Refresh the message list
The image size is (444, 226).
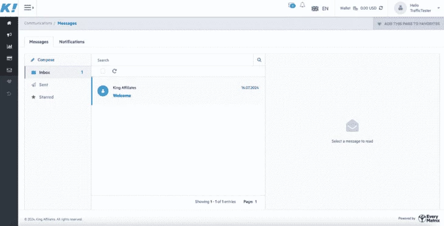click(114, 71)
